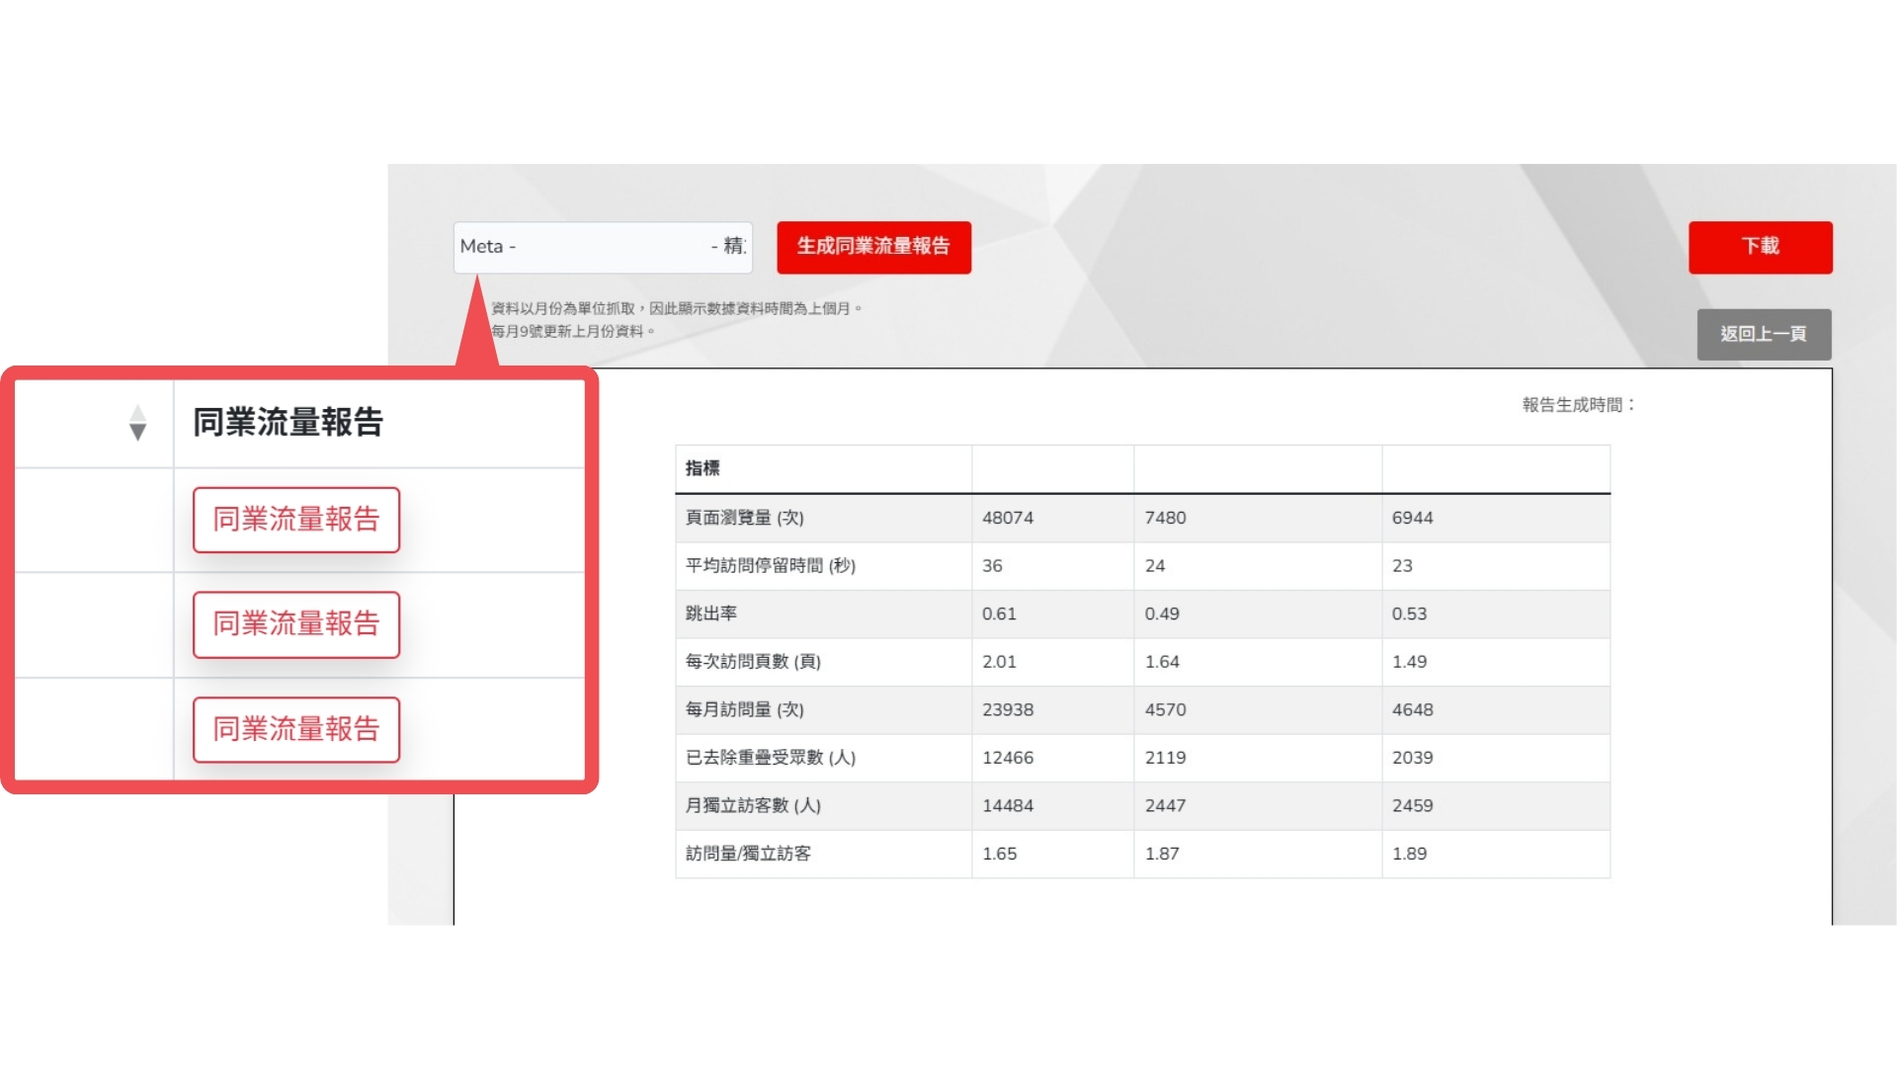Select the 已去除重疊受眾數 (人) row label
The width and height of the screenshot is (1897, 1067).
pyautogui.click(x=770, y=758)
